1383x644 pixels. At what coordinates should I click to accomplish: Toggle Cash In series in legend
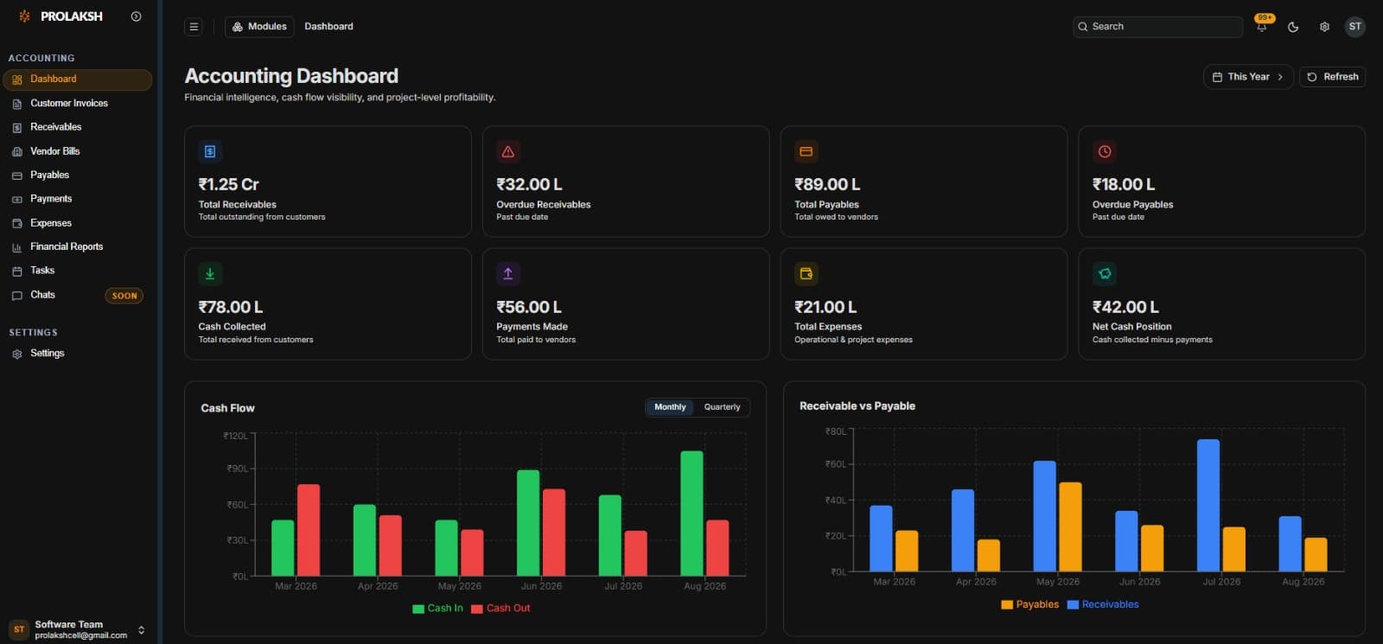pyautogui.click(x=437, y=609)
